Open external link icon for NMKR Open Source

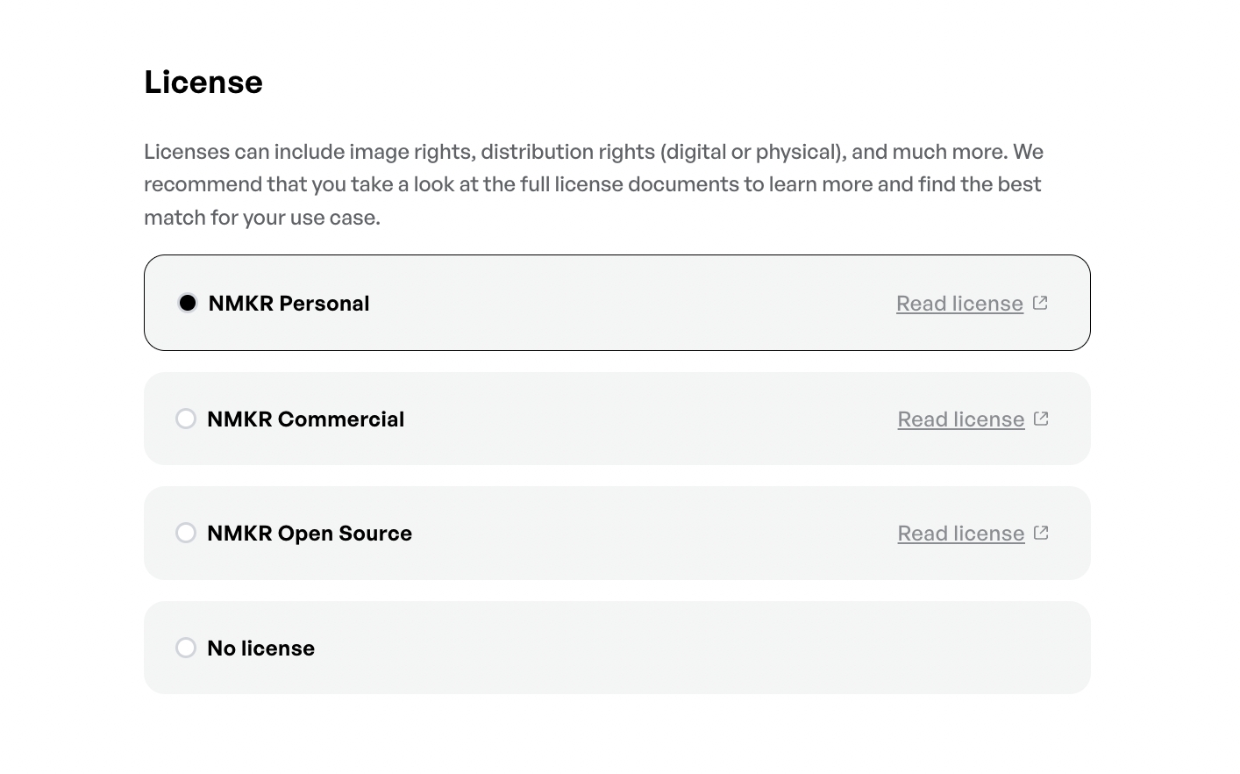point(1041,533)
